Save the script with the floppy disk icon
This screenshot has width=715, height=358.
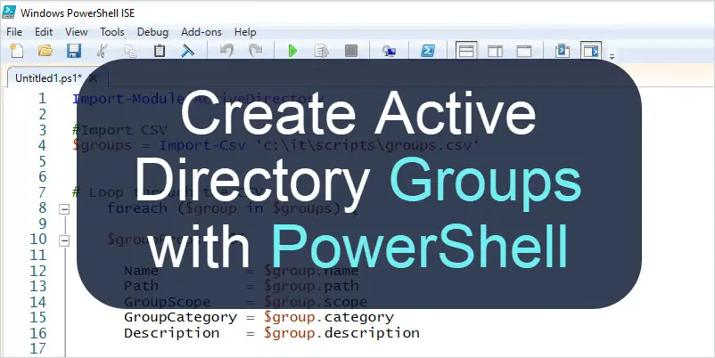(x=73, y=50)
